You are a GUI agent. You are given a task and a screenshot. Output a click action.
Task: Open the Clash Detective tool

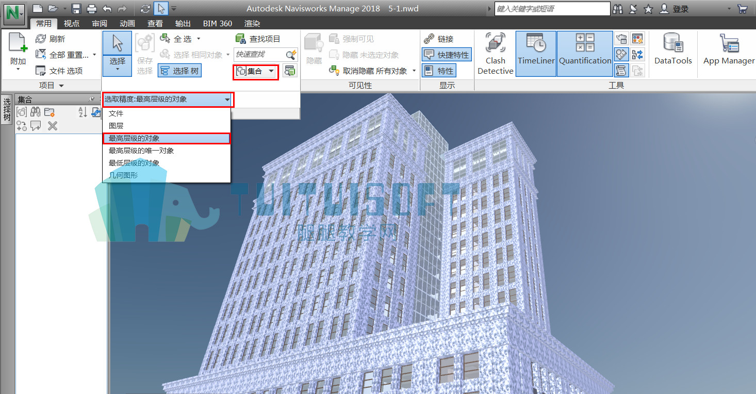click(496, 54)
